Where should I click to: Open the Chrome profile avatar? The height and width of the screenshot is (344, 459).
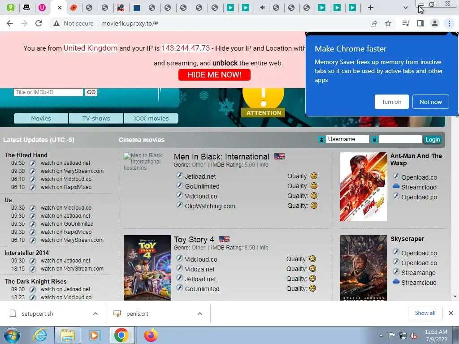[435, 23]
